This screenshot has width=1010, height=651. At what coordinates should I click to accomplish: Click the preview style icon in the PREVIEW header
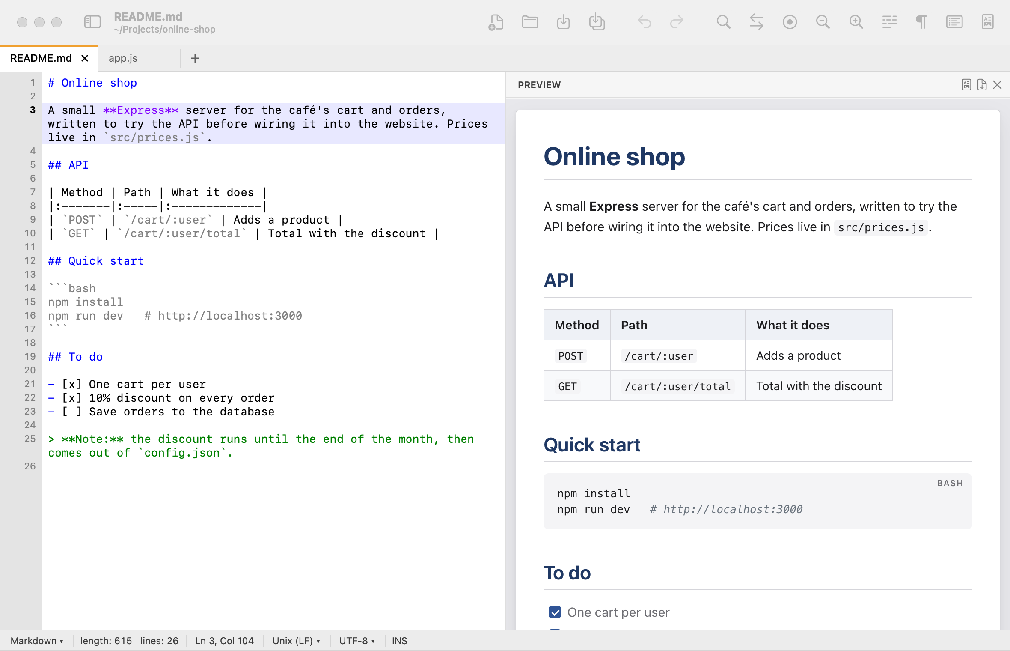pos(966,84)
